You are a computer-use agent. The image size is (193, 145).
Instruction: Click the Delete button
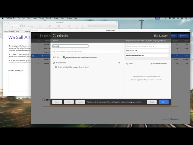57,102
